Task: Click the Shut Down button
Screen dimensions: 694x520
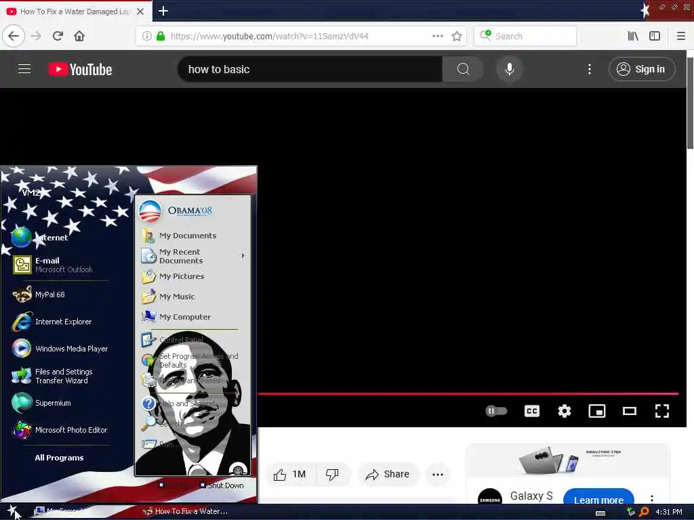Action: tap(222, 485)
